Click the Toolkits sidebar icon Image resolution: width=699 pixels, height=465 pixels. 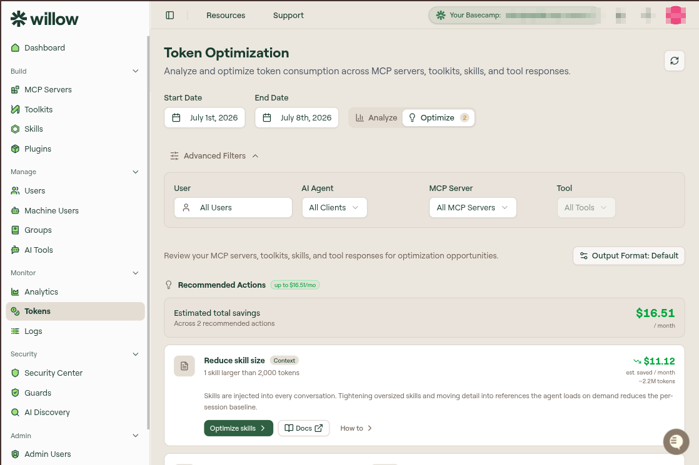15,109
